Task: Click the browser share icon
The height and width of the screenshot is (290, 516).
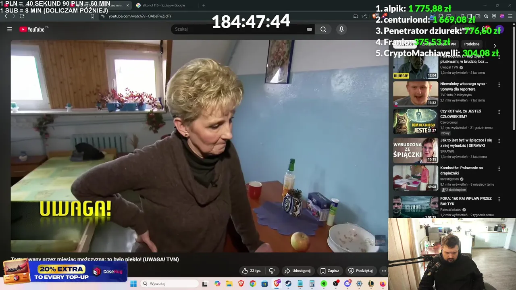Action: click(x=365, y=16)
